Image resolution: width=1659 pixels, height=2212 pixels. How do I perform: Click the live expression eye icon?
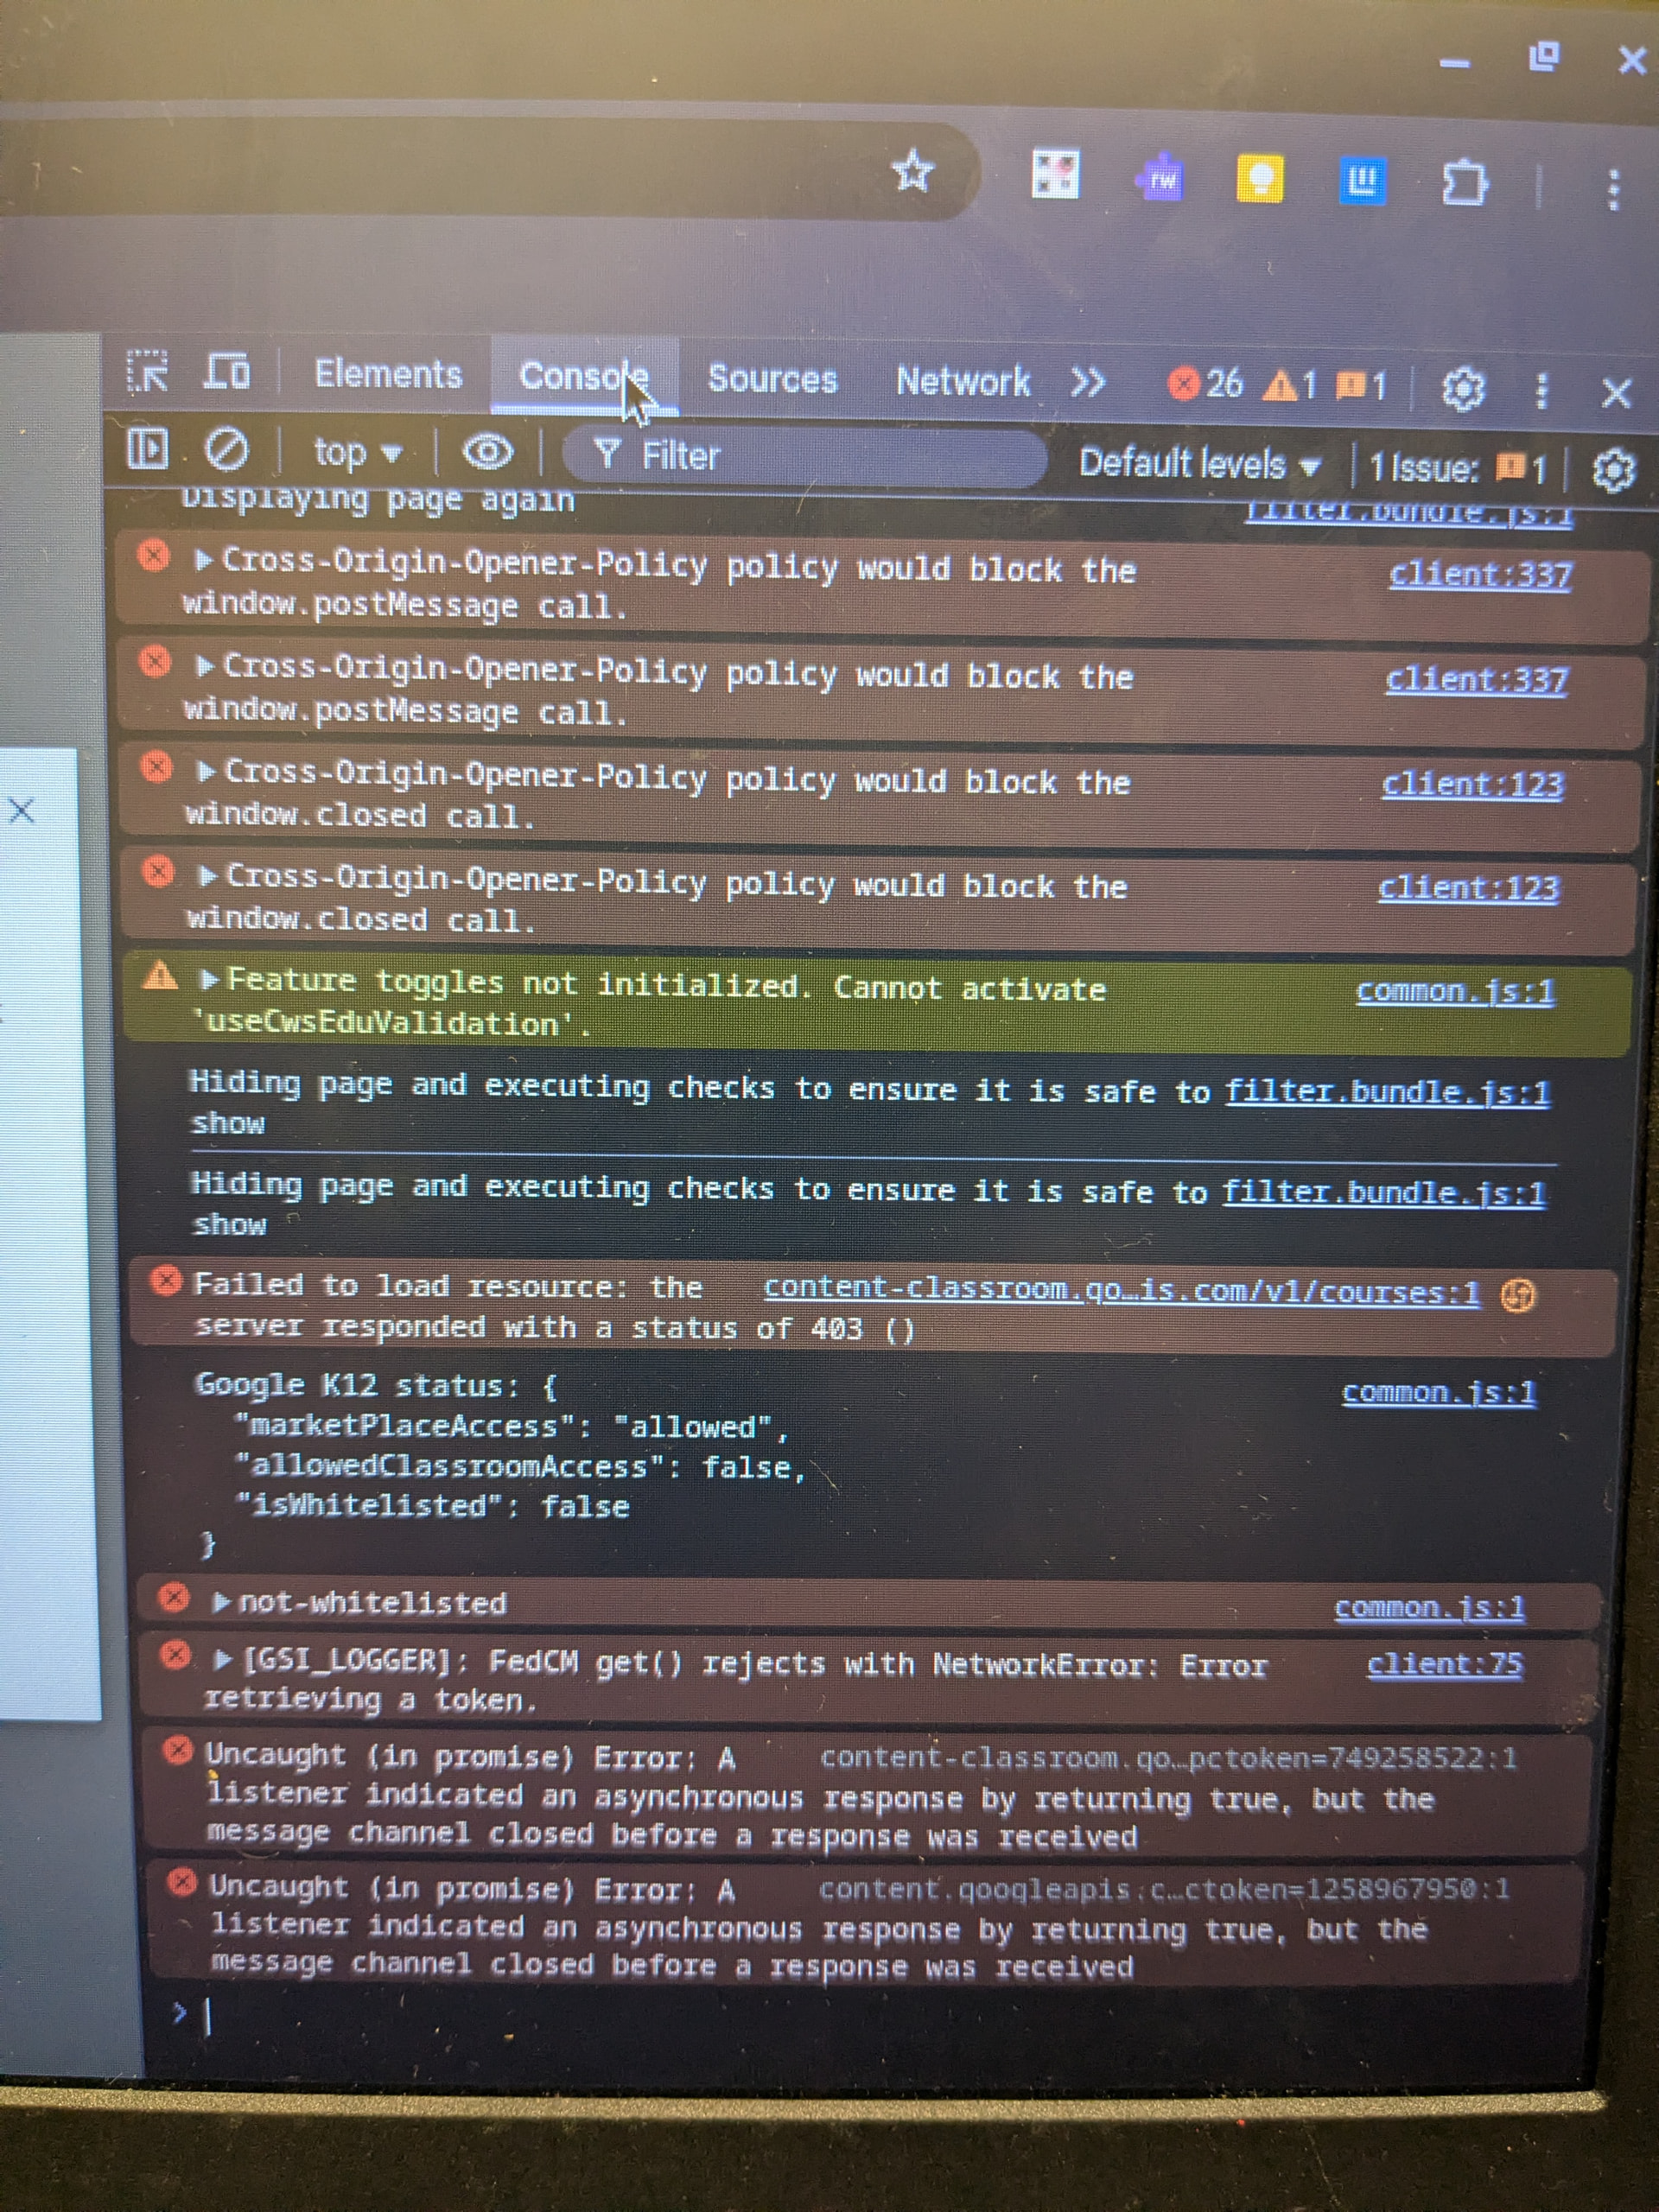(x=488, y=453)
